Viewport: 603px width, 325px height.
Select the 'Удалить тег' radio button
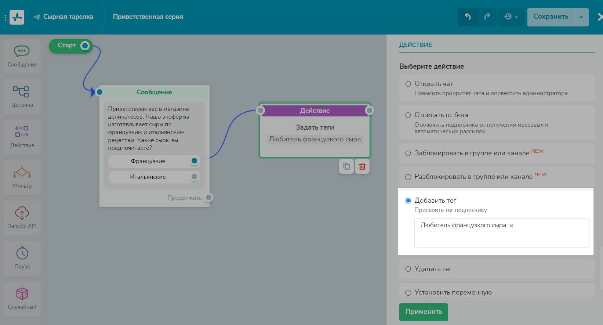point(408,269)
